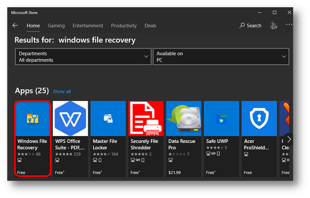Open the Master File Locker app icon

click(108, 118)
